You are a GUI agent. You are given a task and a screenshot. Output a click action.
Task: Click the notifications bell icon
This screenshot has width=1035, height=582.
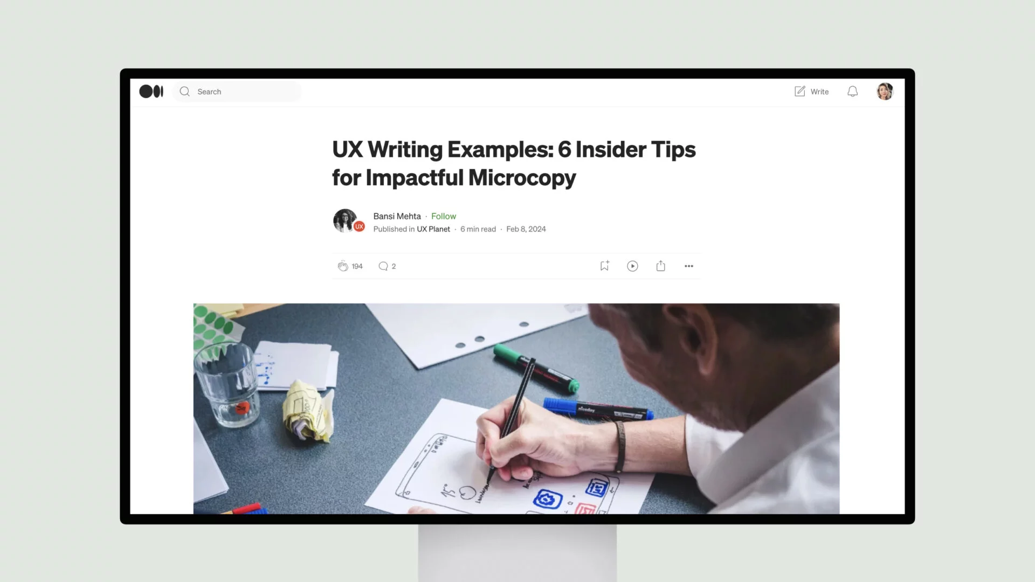click(x=852, y=91)
